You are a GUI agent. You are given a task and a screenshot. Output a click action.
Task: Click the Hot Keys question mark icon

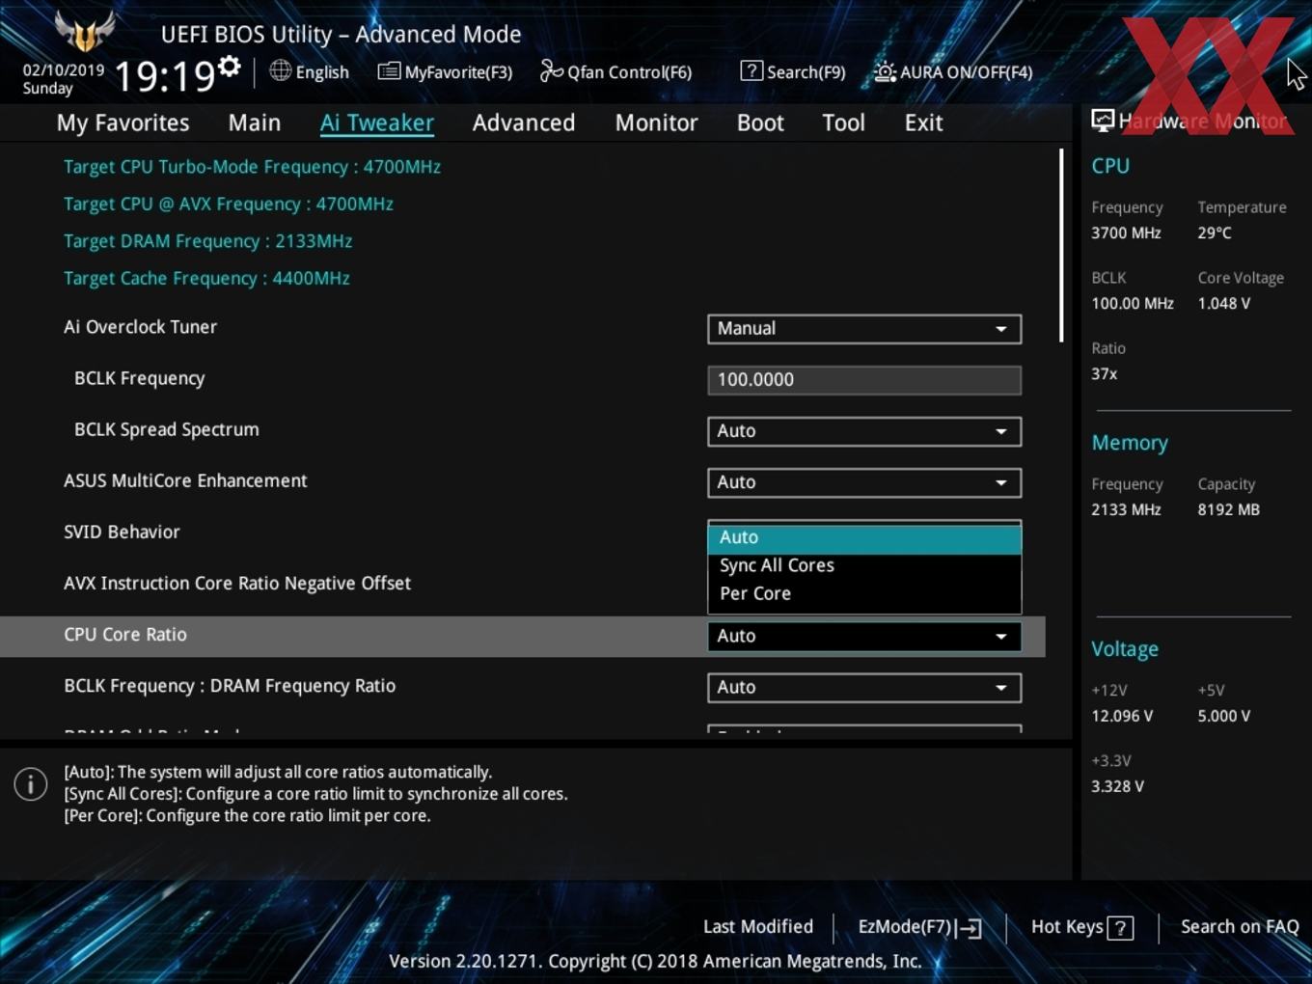[x=1120, y=928]
